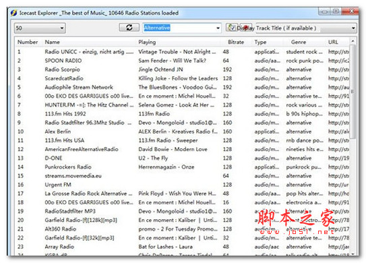This screenshot has width=366, height=263.
Task: Sort by the Number column header
Action: point(28,42)
